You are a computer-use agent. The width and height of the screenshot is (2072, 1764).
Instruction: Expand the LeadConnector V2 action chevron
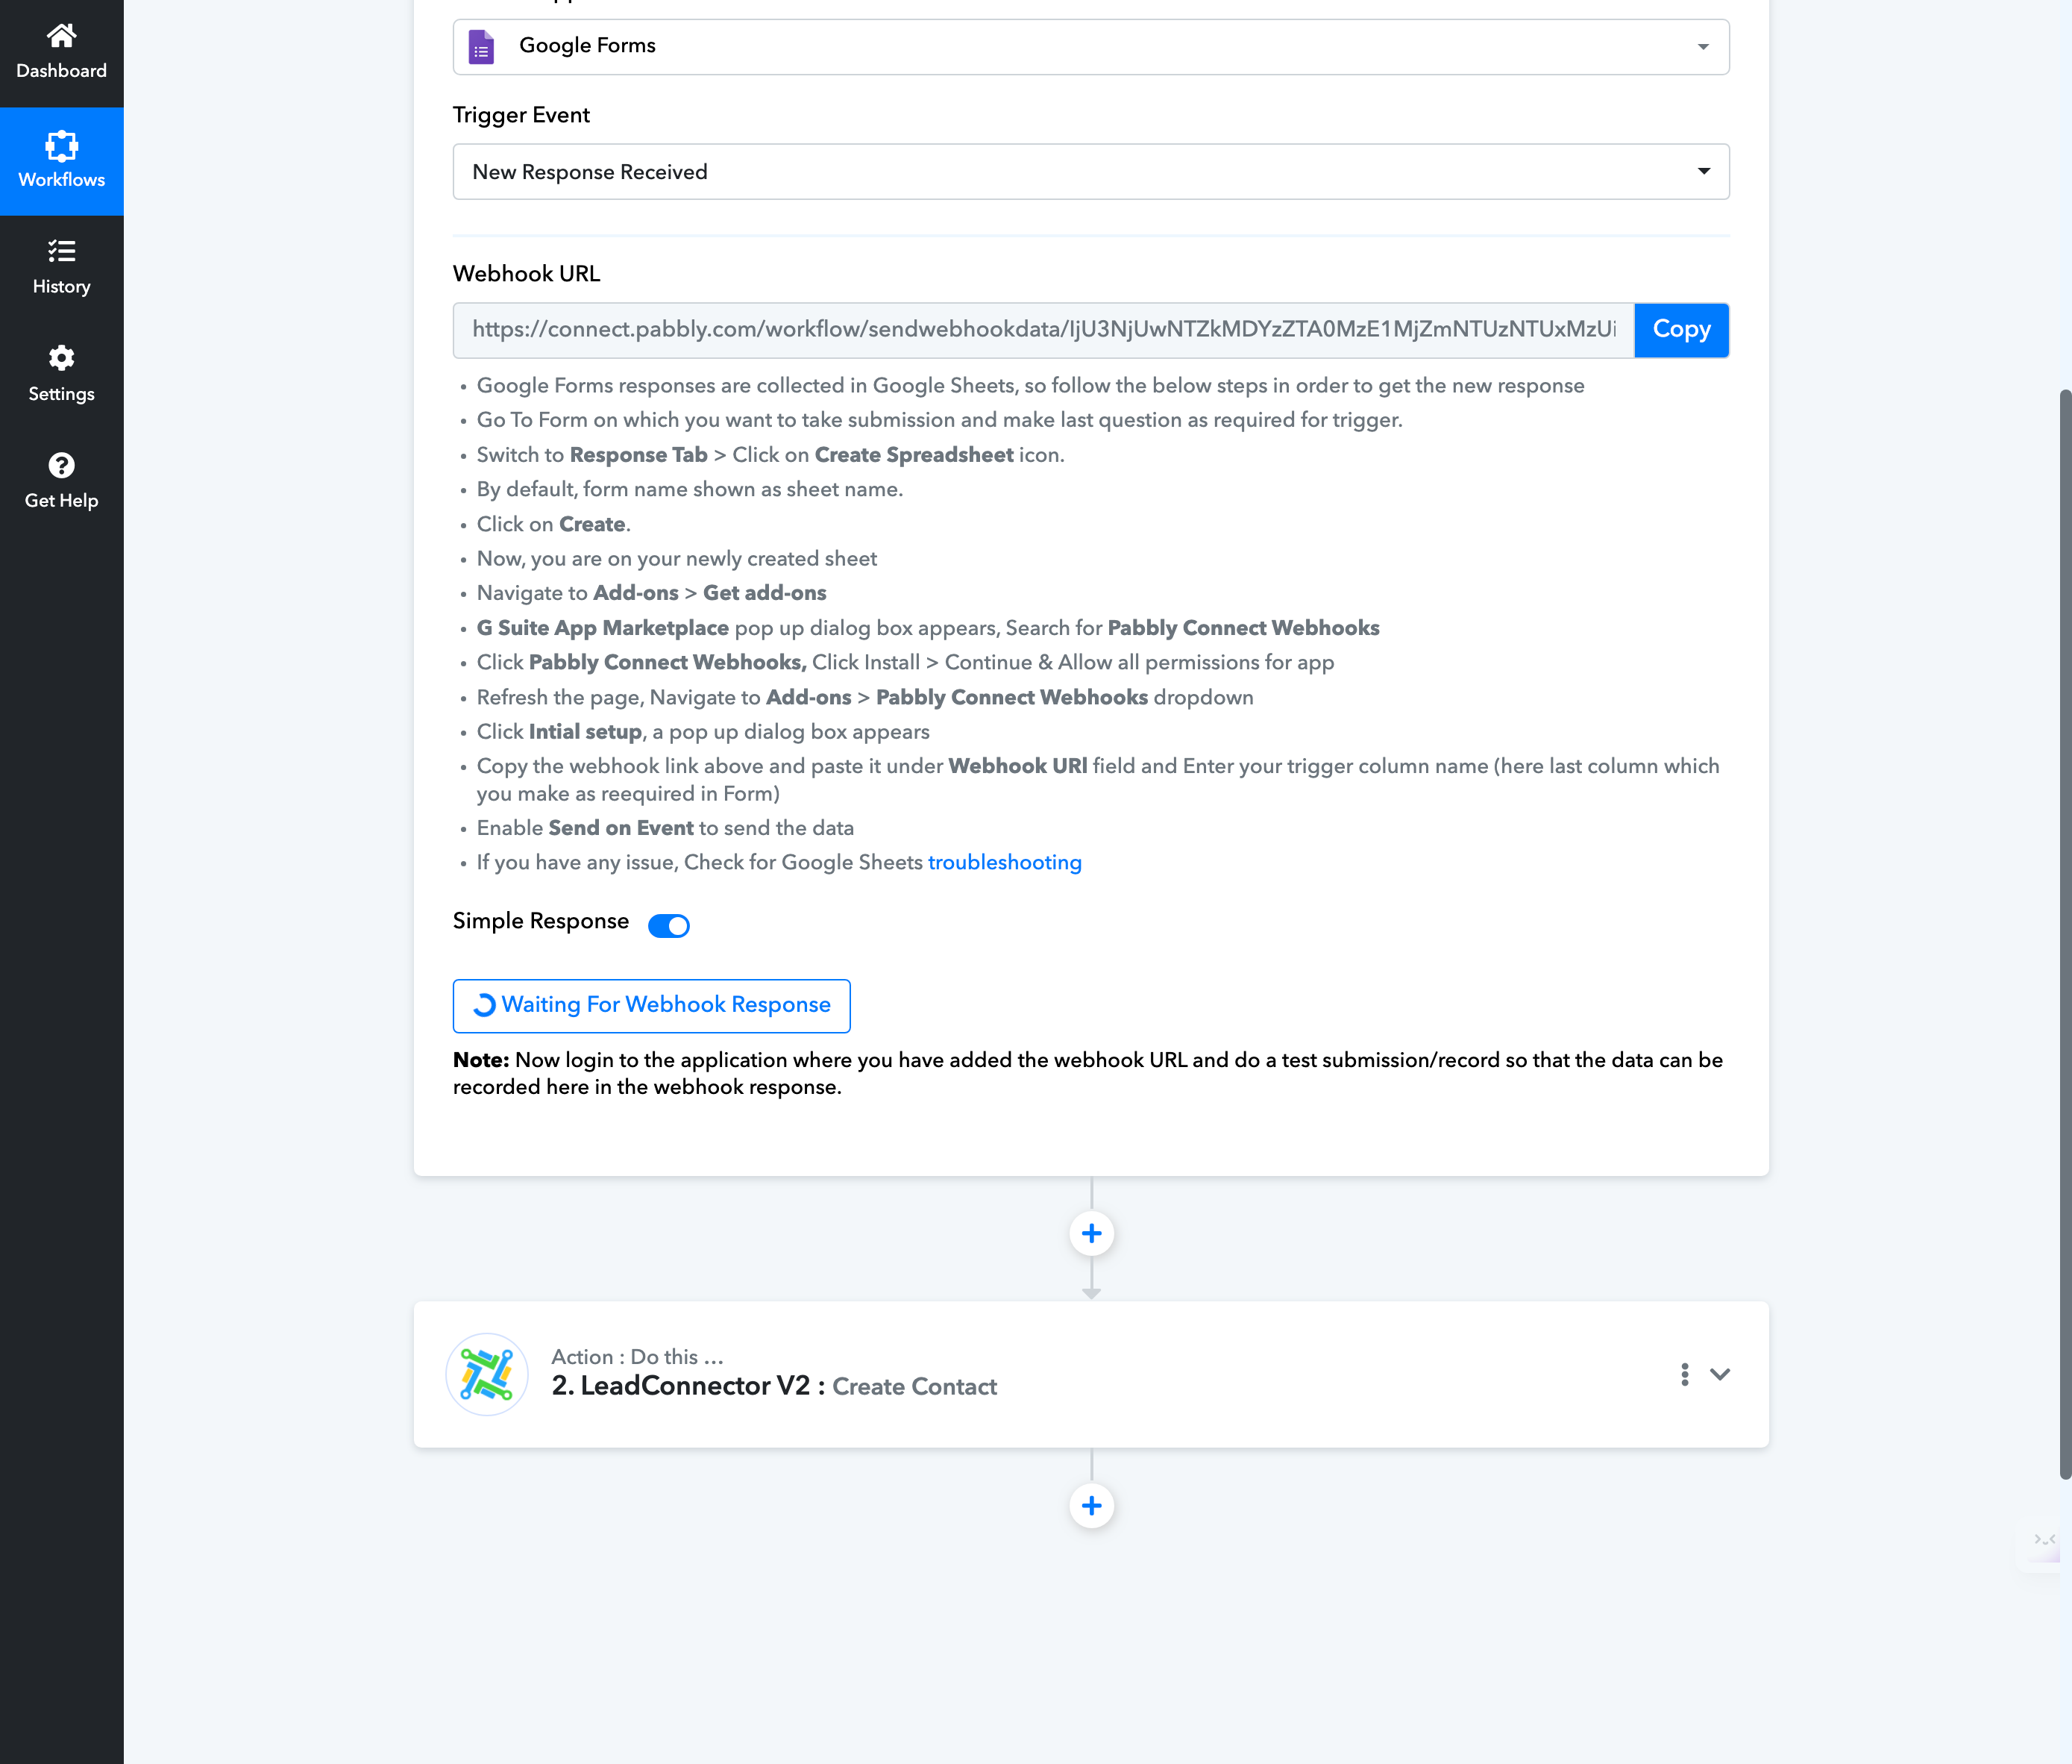[1719, 1374]
